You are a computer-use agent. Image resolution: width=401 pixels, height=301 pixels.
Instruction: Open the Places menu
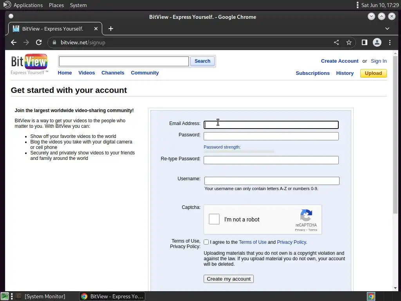tap(56, 5)
